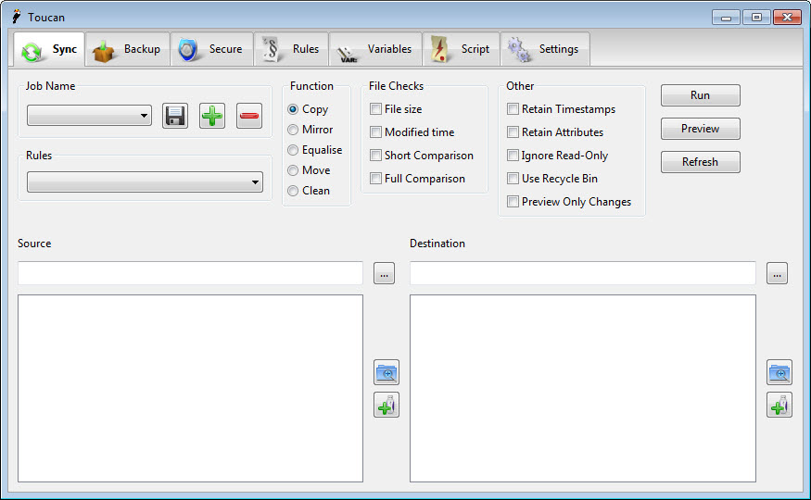Maximize the Toucan window
This screenshot has height=500, width=811.
point(756,18)
